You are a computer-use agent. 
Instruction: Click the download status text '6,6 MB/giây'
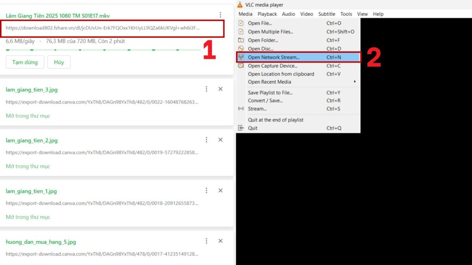click(x=20, y=41)
